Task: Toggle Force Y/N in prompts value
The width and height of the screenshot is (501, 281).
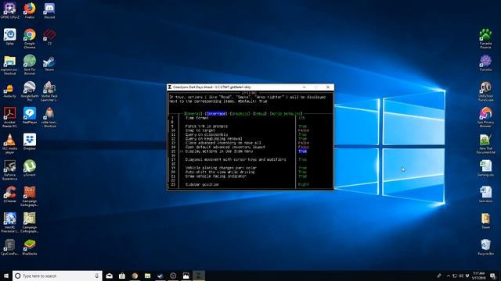Action: coord(302,126)
